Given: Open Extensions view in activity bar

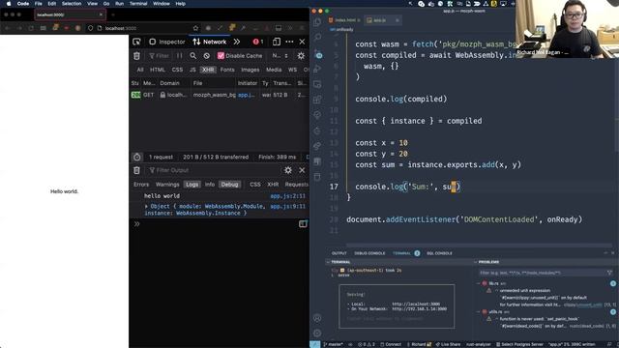Looking at the screenshot, I should [x=317, y=100].
